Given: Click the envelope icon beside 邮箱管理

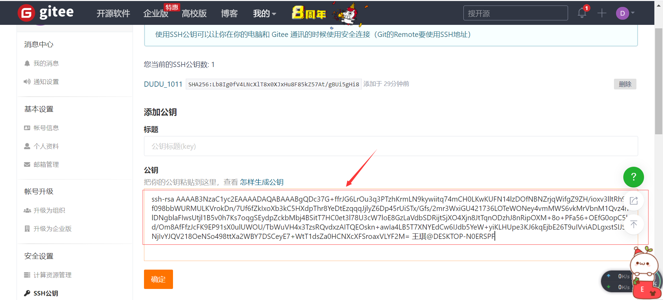Looking at the screenshot, I should (27, 164).
